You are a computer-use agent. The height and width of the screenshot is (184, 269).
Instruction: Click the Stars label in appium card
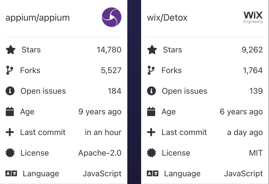(31, 50)
